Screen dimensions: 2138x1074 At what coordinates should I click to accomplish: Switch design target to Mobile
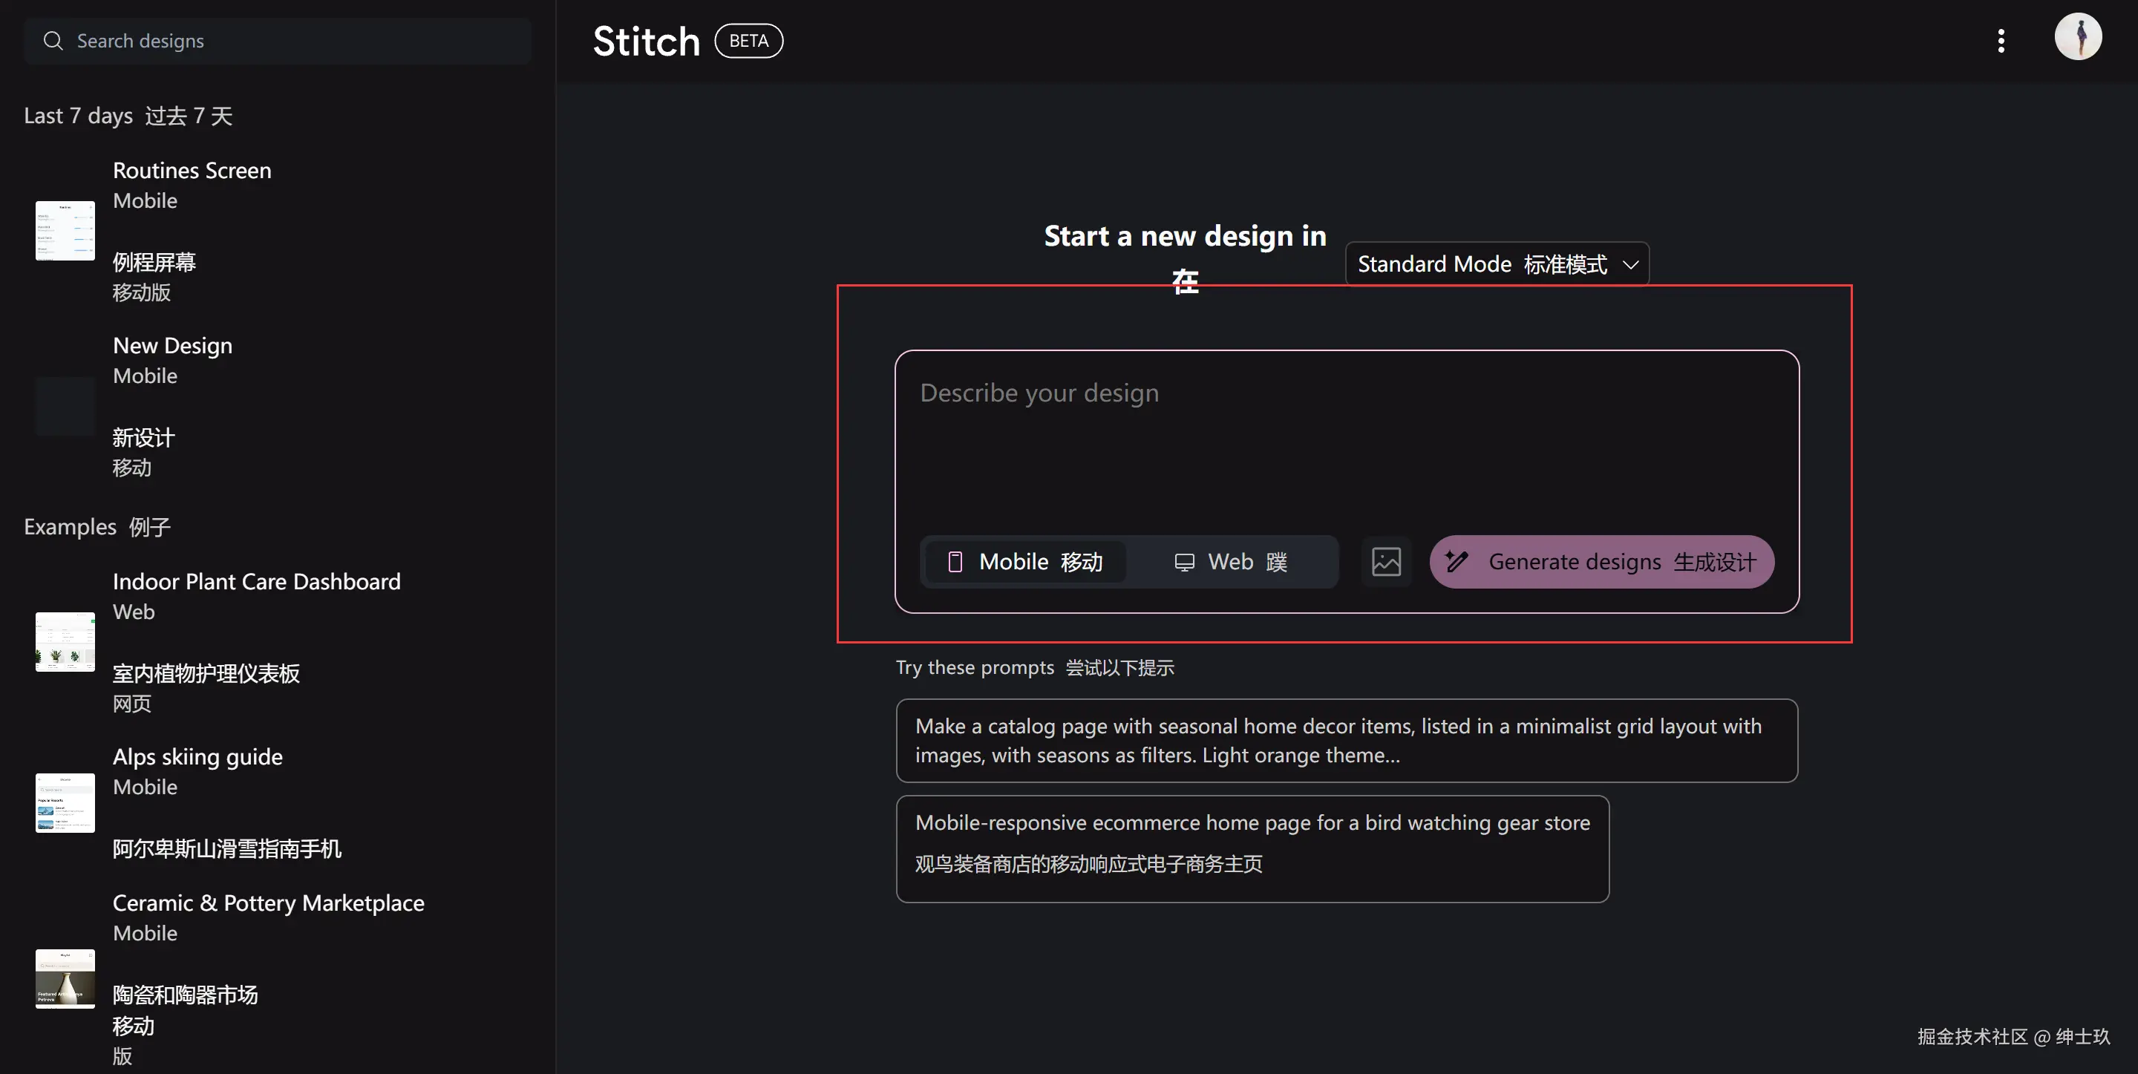pyautogui.click(x=1025, y=562)
